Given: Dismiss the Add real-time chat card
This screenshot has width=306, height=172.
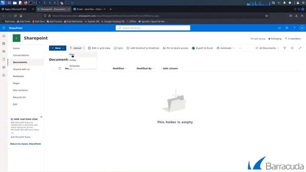Looking at the screenshot, I should (41, 117).
